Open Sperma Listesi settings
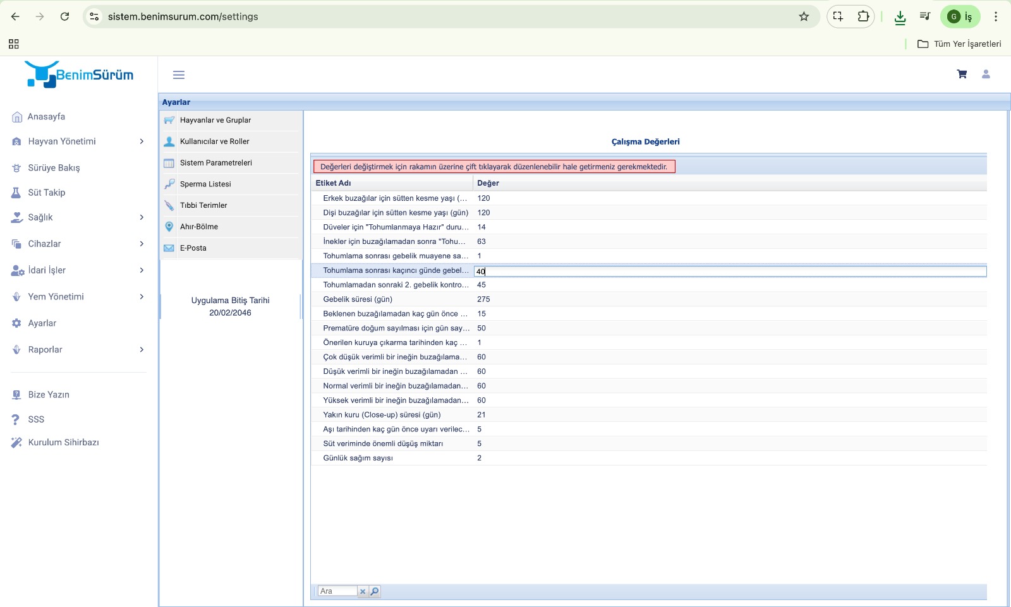The image size is (1011, 607). tap(205, 184)
